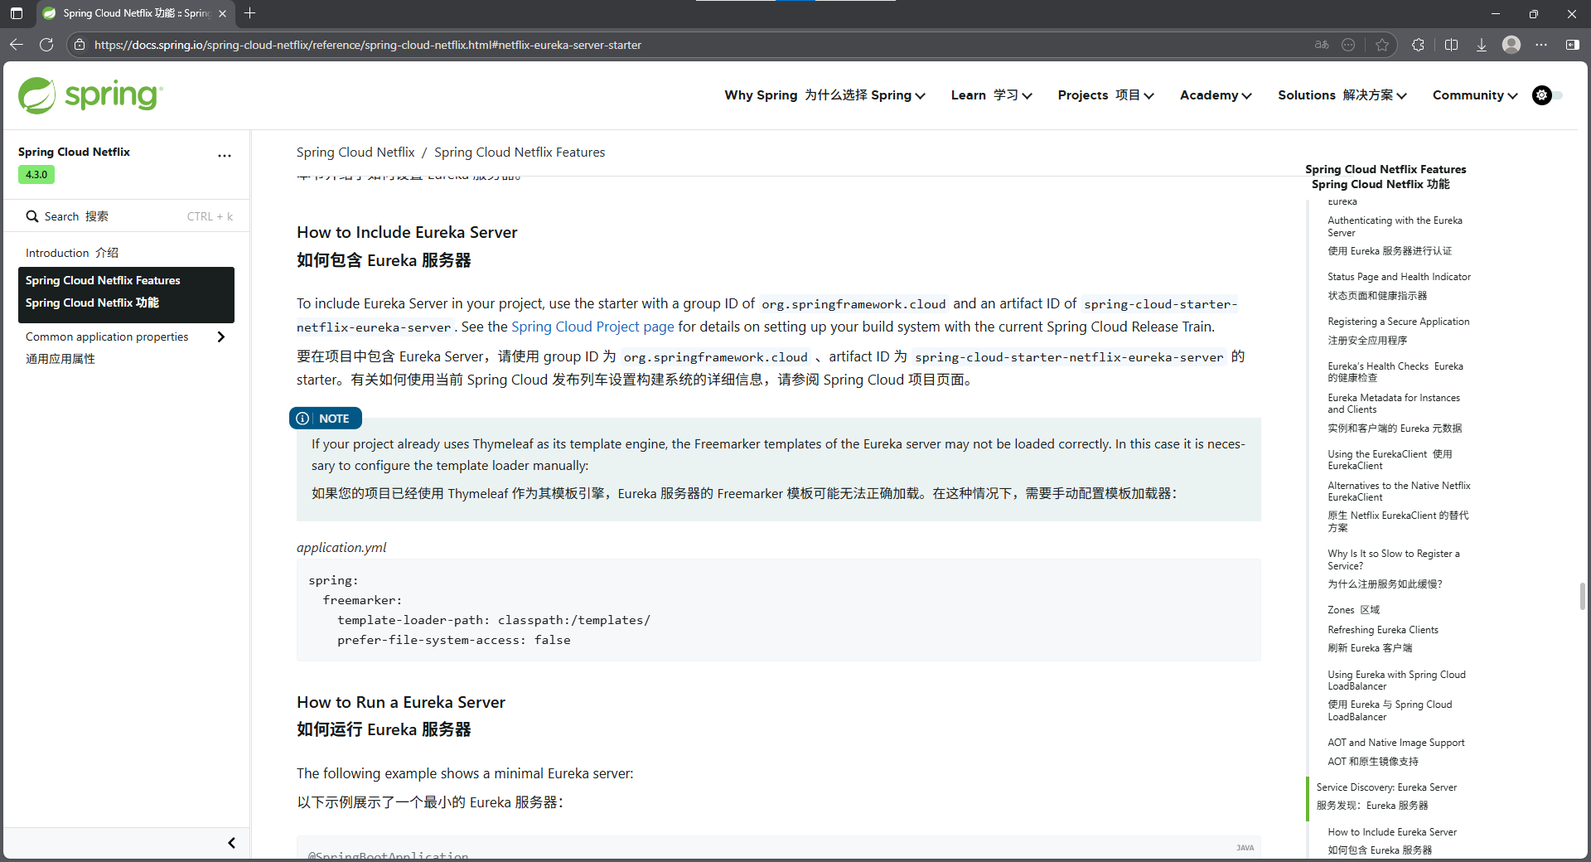
Task: Expand Academy dropdown menu
Action: (1216, 95)
